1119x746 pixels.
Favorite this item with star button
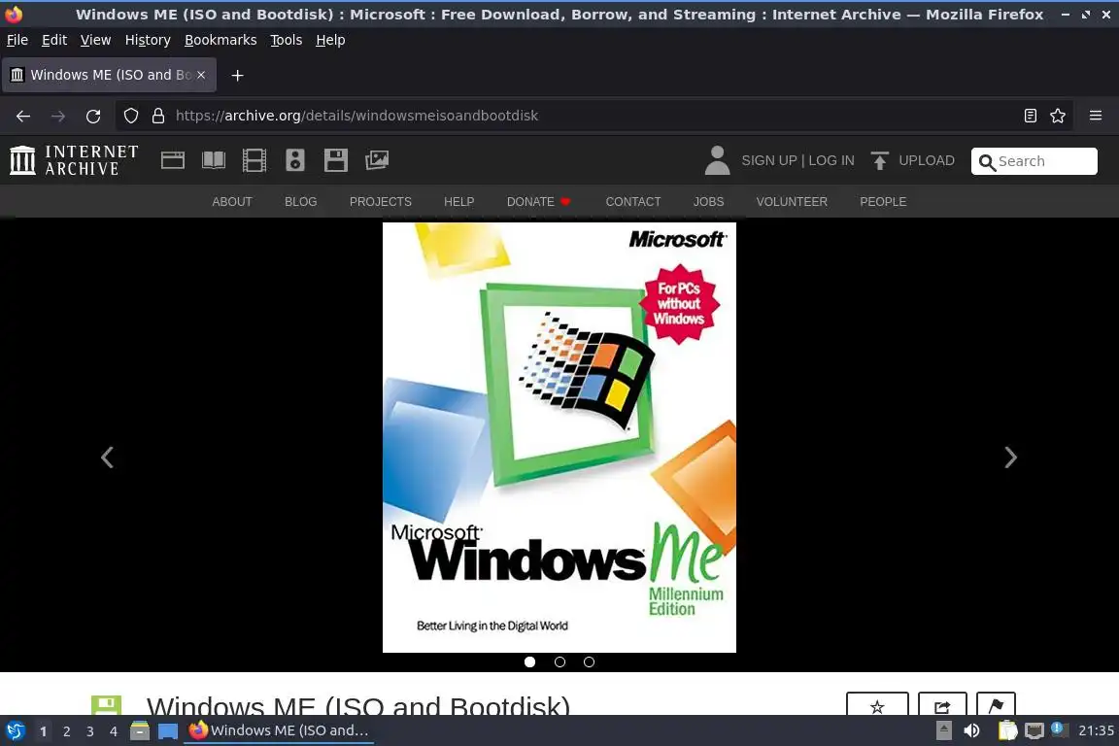pos(877,705)
